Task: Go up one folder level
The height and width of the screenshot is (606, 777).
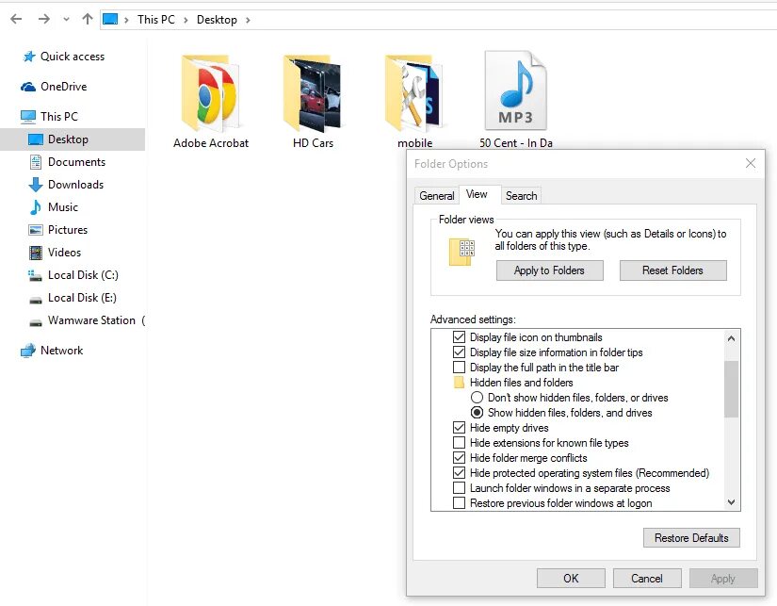Action: point(88,20)
